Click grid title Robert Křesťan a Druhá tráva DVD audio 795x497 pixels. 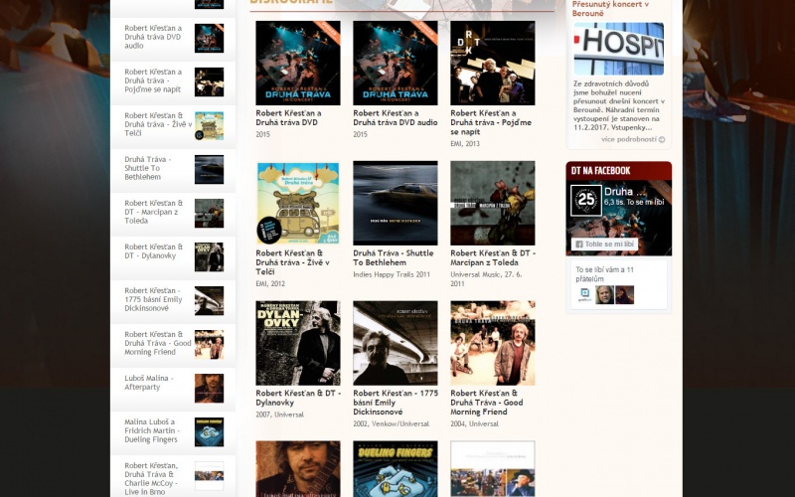396,117
